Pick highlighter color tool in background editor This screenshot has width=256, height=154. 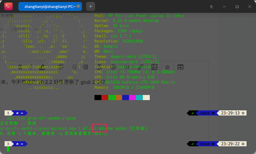tap(42, 67)
